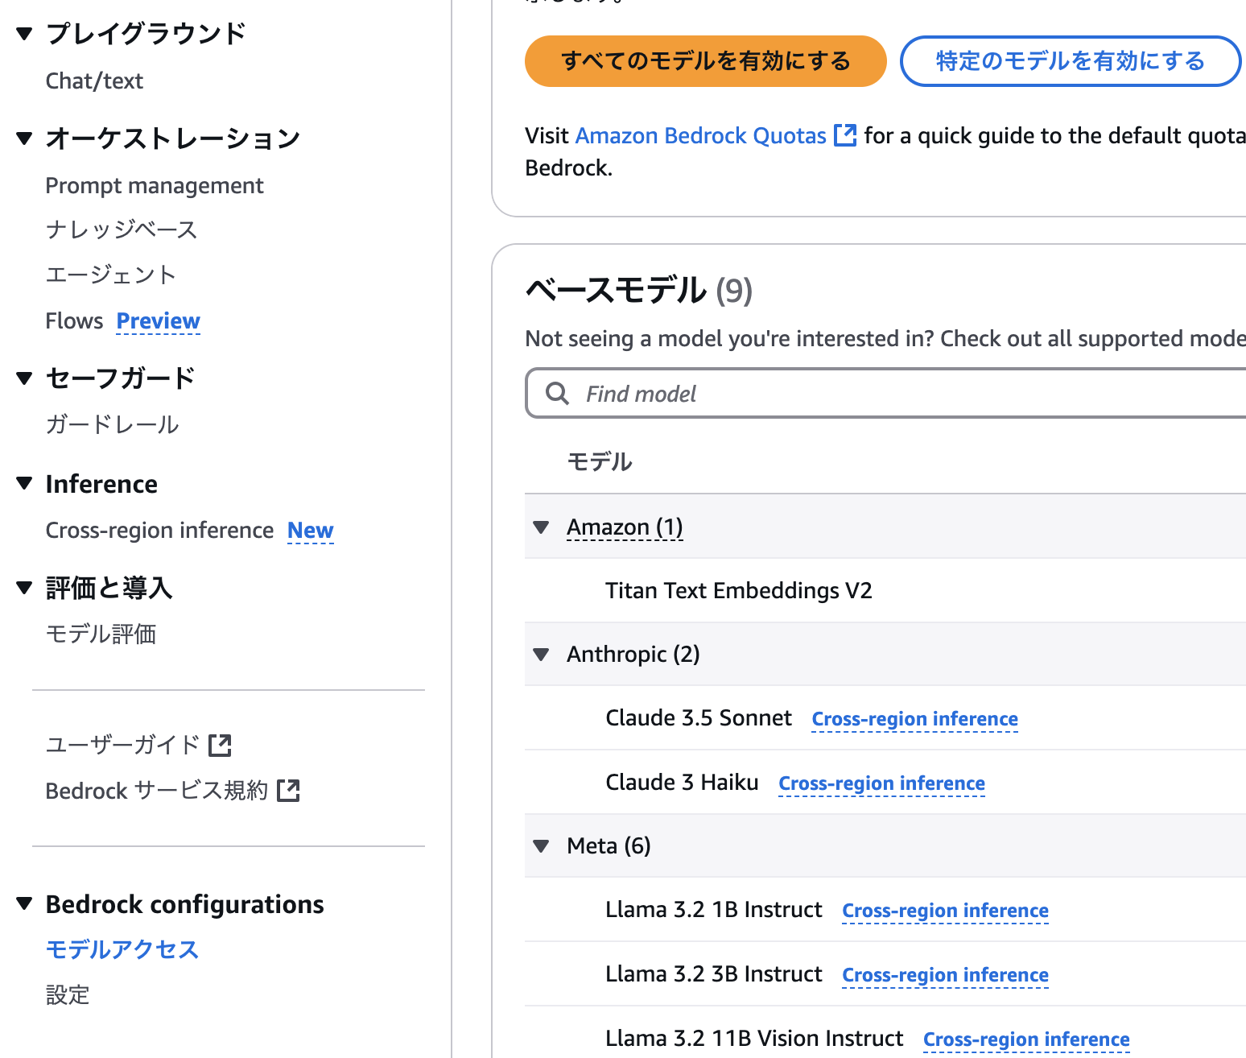Click external link icon beside Amazon Bedrock Quotas
Image resolution: width=1246 pixels, height=1058 pixels.
[845, 135]
